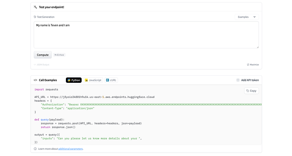Click the text area resize handle
Screen dimensions: 292x156
(x=257, y=47)
